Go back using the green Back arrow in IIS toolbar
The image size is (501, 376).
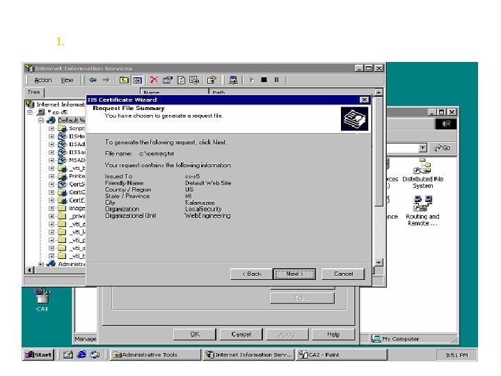(93, 80)
